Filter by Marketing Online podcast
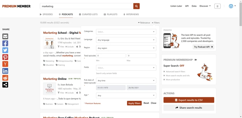242x118 pixels. (61, 93)
